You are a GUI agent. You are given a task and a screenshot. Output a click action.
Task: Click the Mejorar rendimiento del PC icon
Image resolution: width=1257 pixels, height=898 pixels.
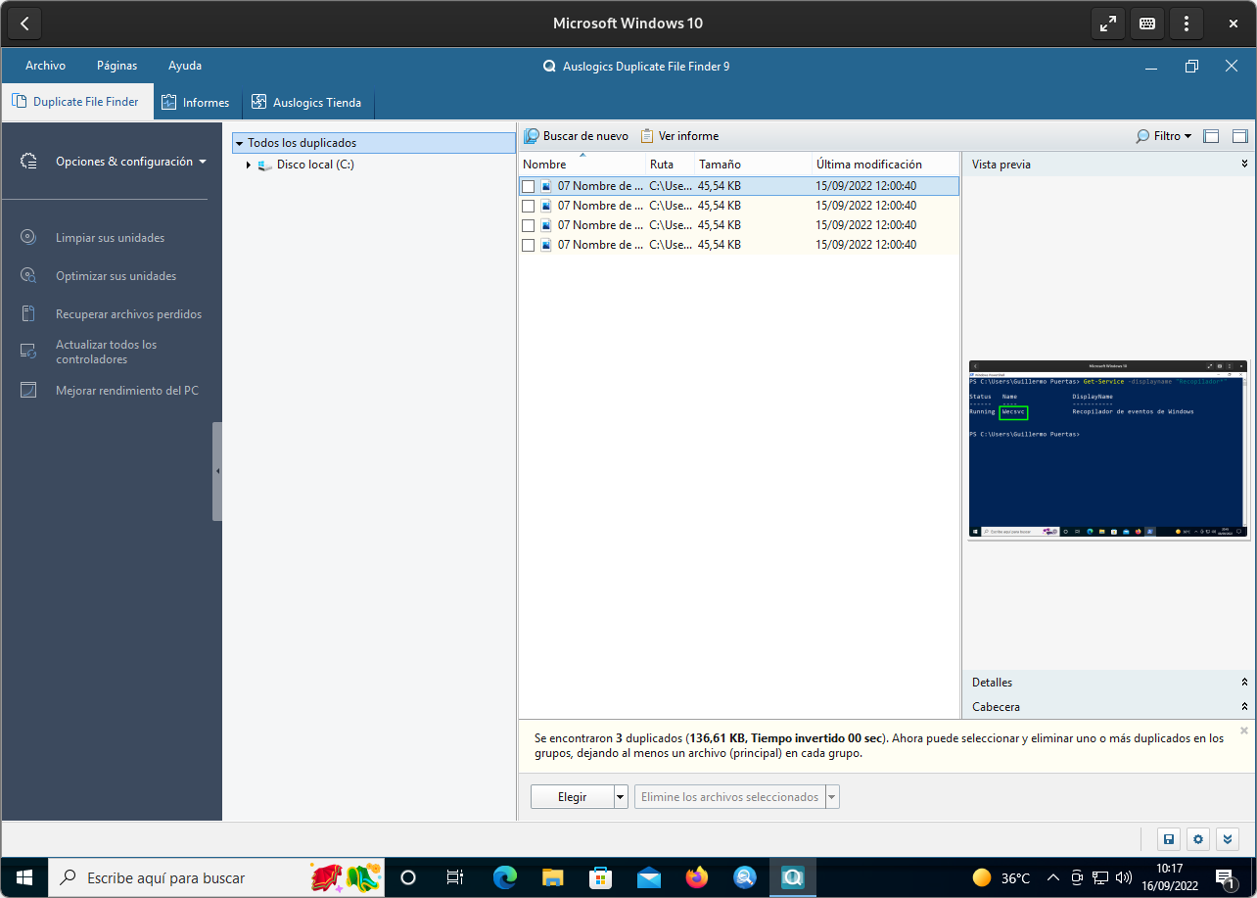(x=28, y=391)
